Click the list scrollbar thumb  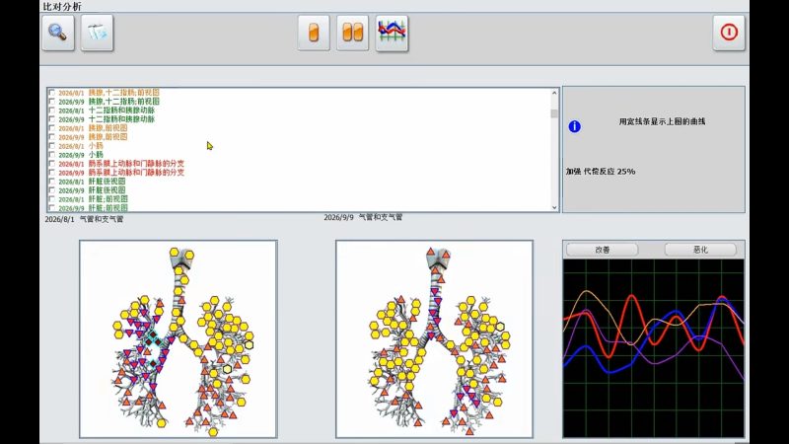(x=554, y=113)
